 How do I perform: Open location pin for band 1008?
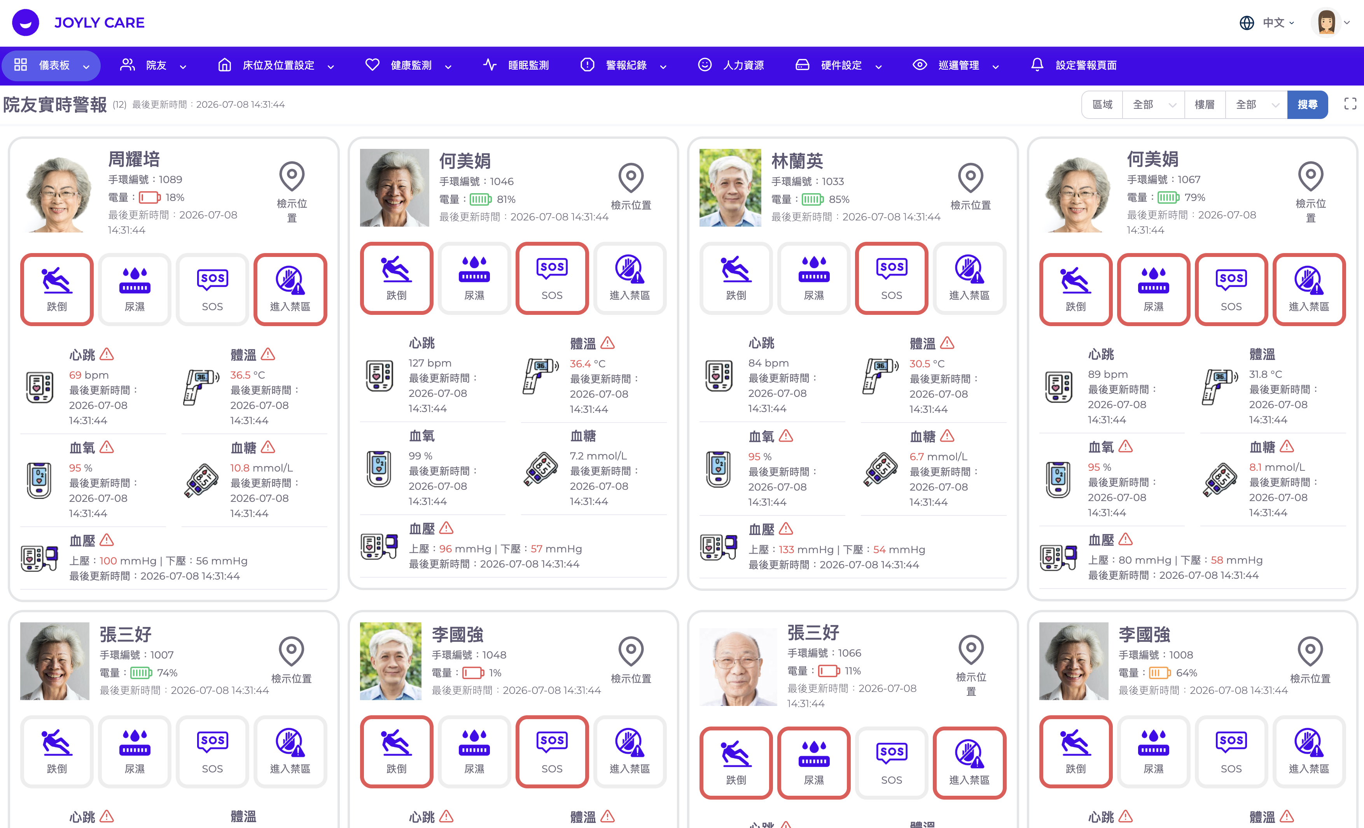1310,652
